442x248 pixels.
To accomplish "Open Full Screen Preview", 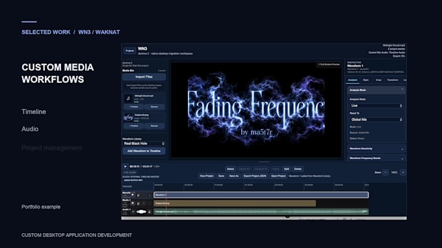I will tap(329, 65).
